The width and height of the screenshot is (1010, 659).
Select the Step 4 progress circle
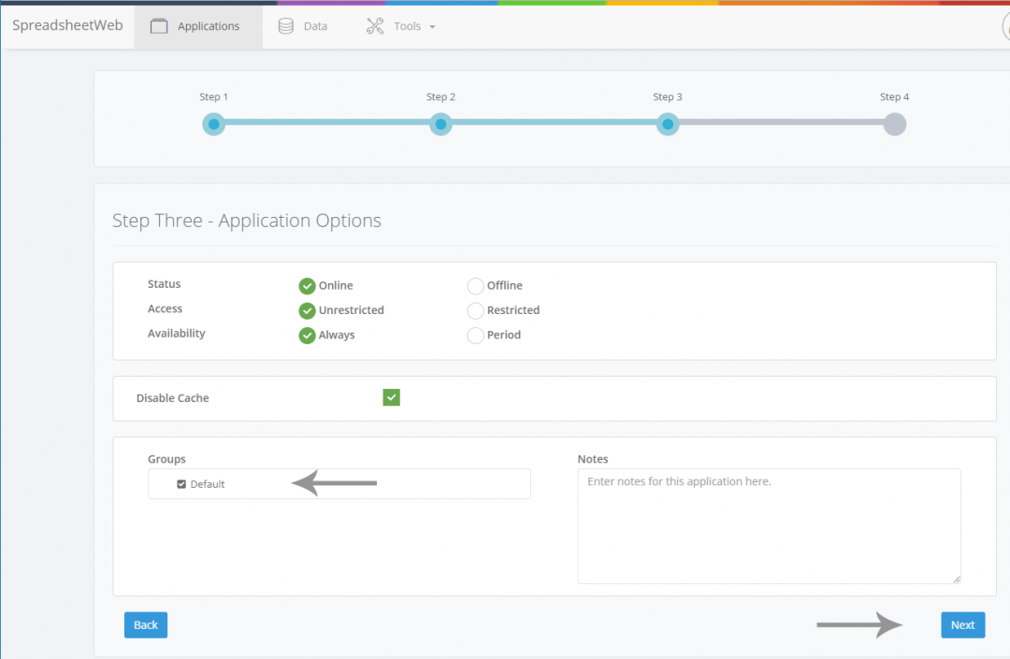coord(894,123)
